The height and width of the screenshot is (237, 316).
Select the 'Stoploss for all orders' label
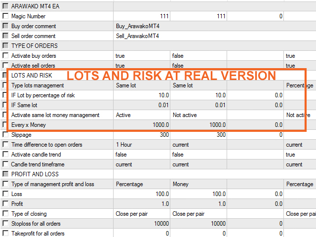point(36,224)
